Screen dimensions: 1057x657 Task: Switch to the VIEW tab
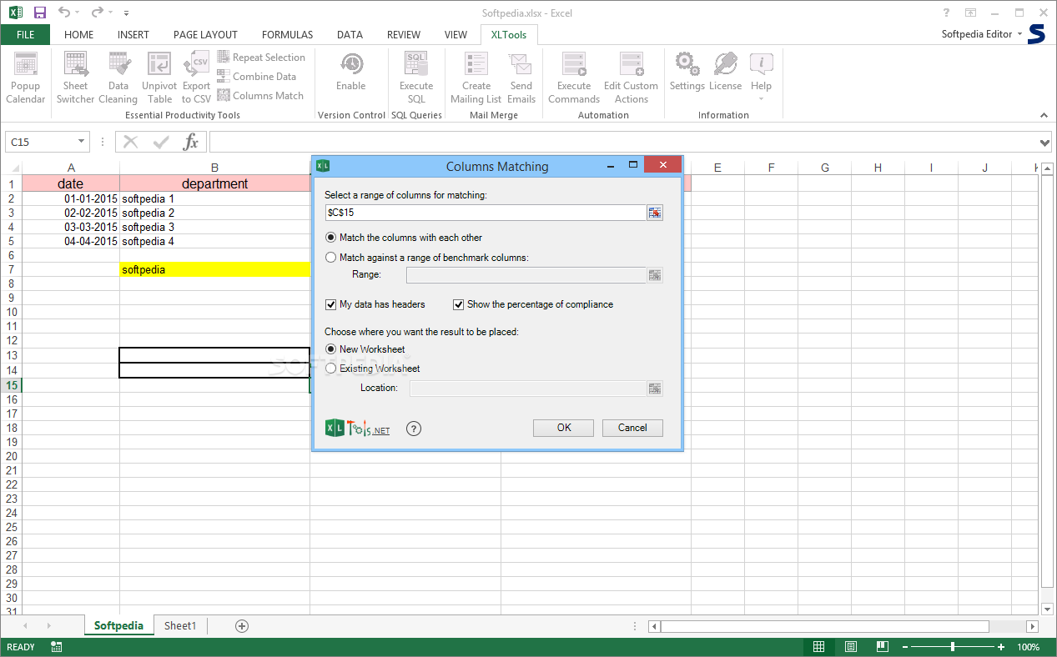(x=456, y=35)
